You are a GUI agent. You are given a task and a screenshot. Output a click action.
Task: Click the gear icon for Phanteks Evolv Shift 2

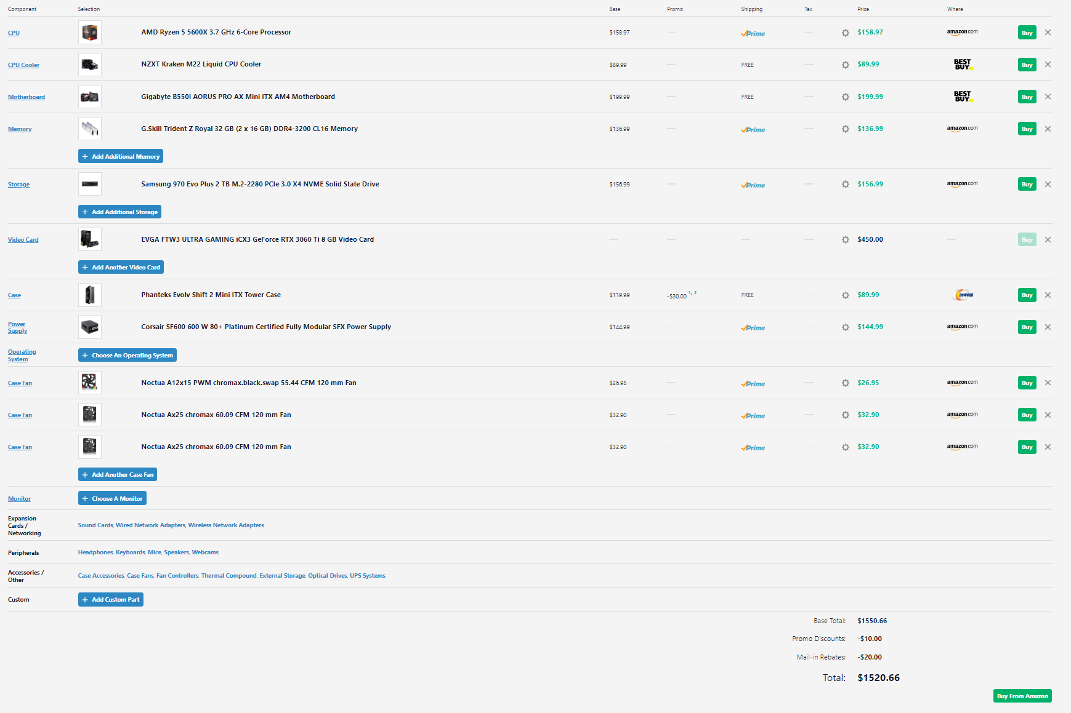tap(845, 295)
